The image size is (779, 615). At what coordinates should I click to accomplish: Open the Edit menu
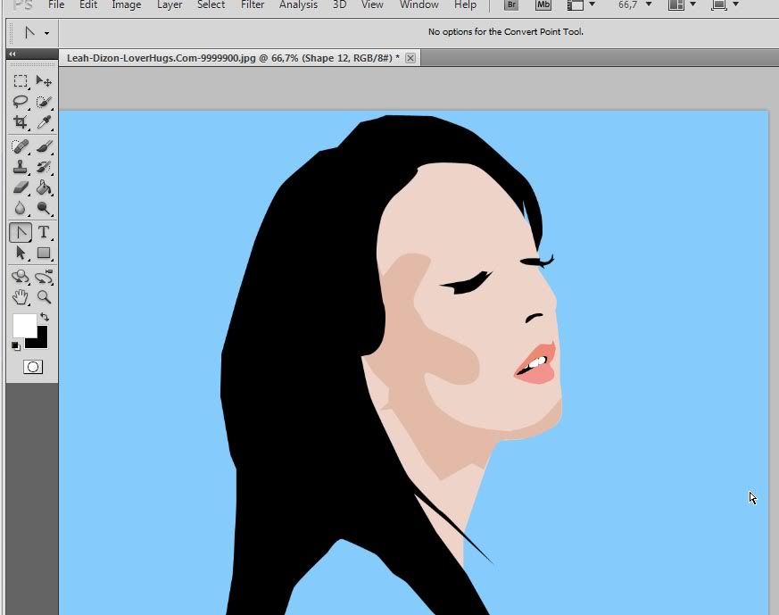pyautogui.click(x=88, y=5)
